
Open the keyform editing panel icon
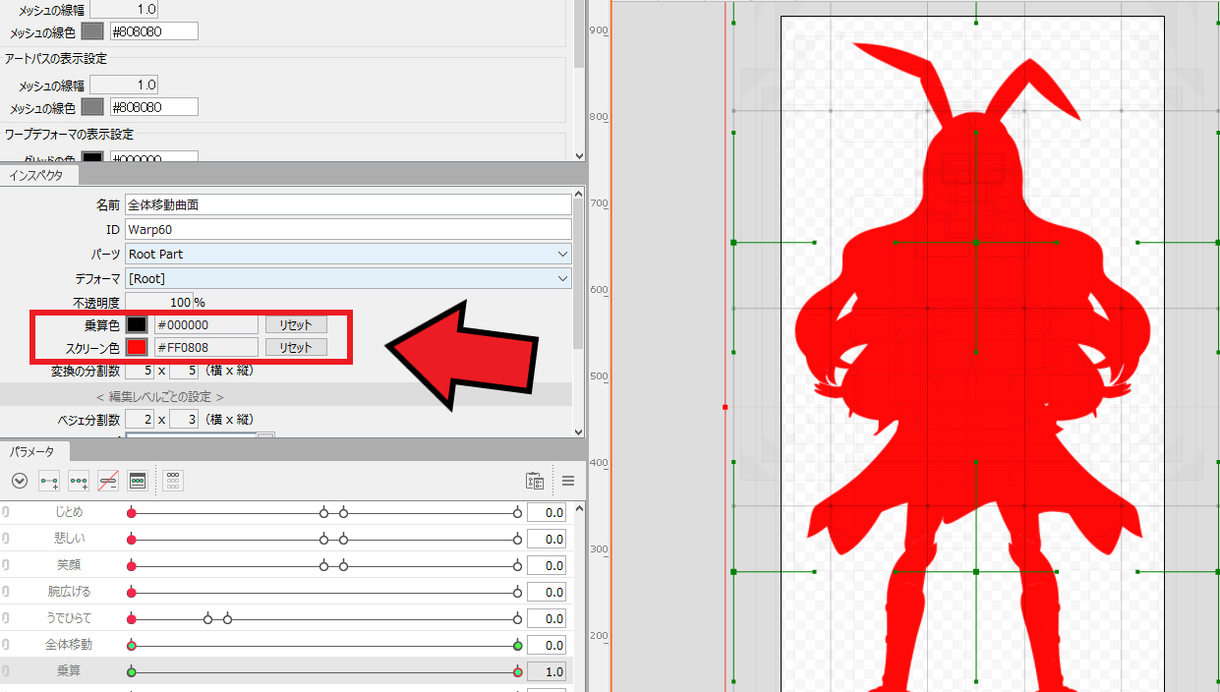[x=137, y=480]
